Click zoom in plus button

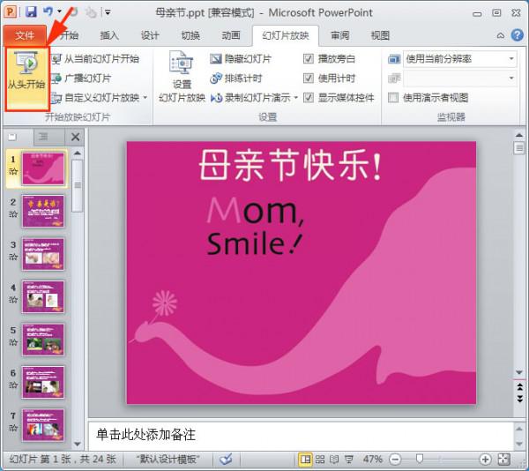coord(485,460)
